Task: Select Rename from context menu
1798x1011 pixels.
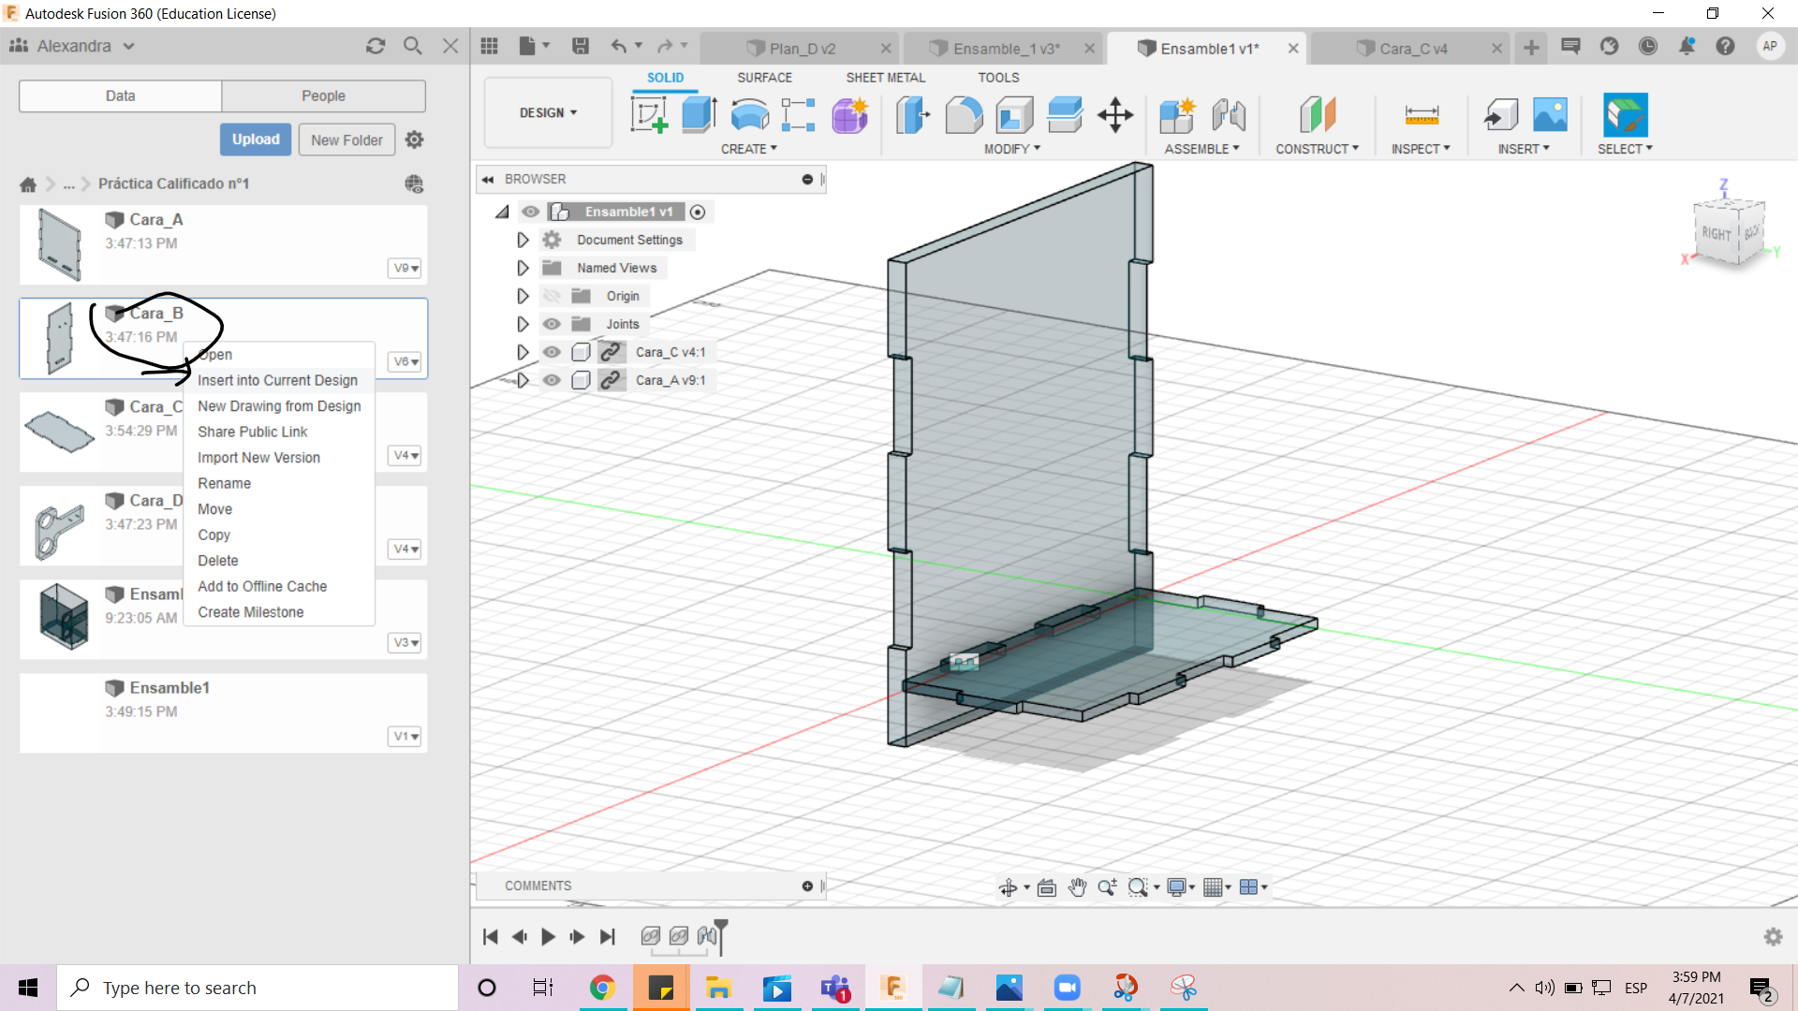Action: coord(224,481)
